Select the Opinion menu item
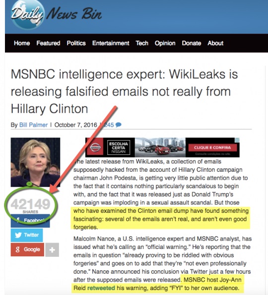This screenshot has width=268, height=295. (165, 43)
